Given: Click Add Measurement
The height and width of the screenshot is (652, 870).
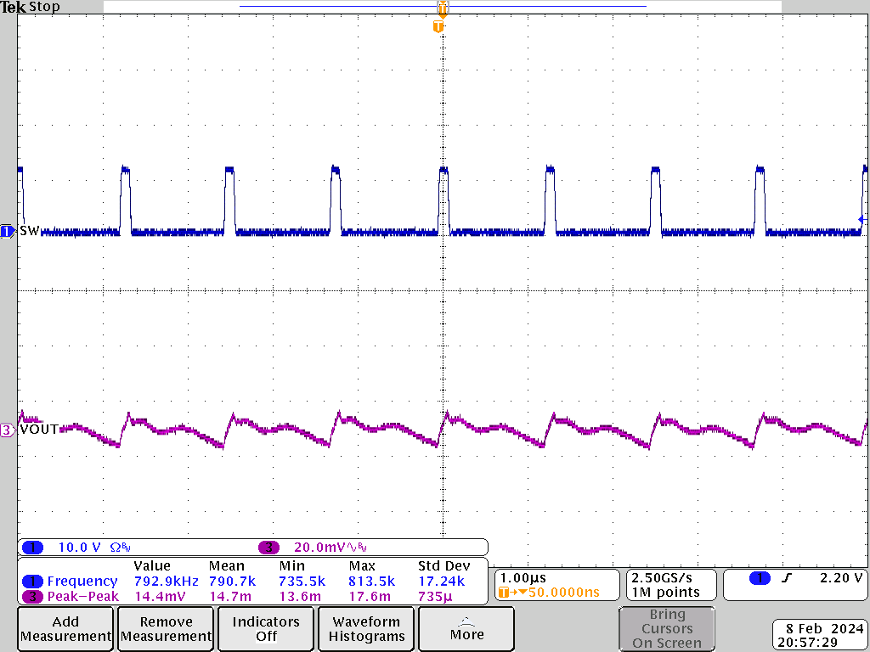Looking at the screenshot, I should (65, 628).
